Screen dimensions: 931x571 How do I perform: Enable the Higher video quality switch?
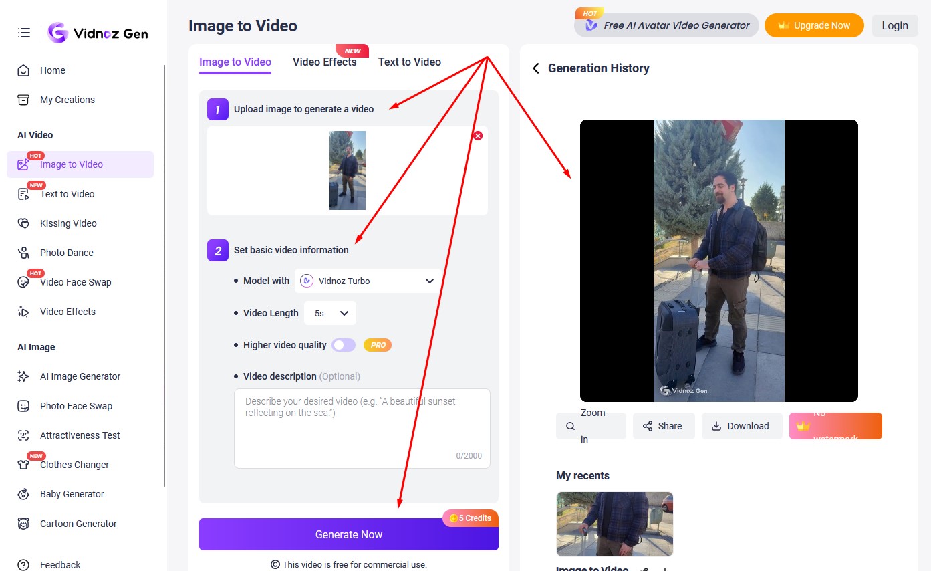click(x=344, y=345)
